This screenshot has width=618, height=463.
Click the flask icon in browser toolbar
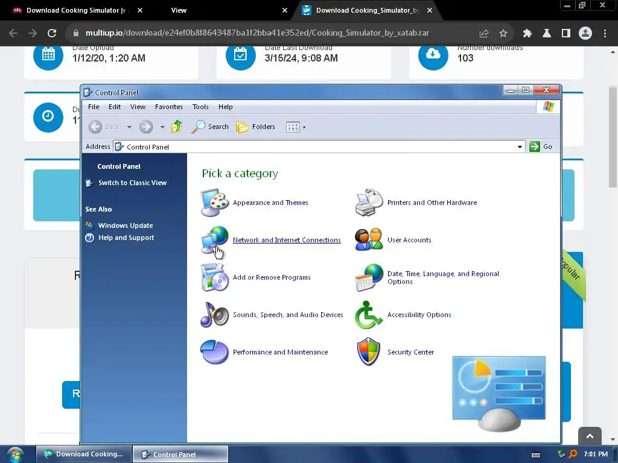547,33
